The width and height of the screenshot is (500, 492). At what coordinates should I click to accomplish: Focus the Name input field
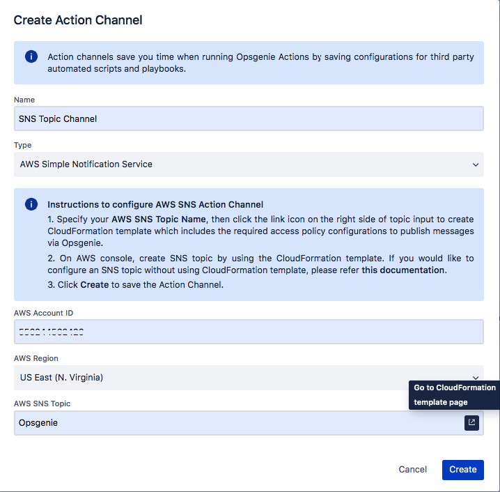coord(249,118)
